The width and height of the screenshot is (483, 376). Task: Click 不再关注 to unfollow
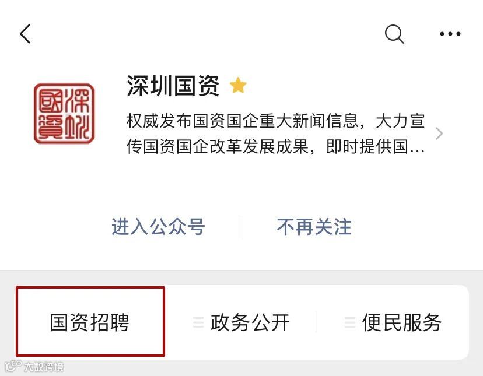tap(314, 227)
